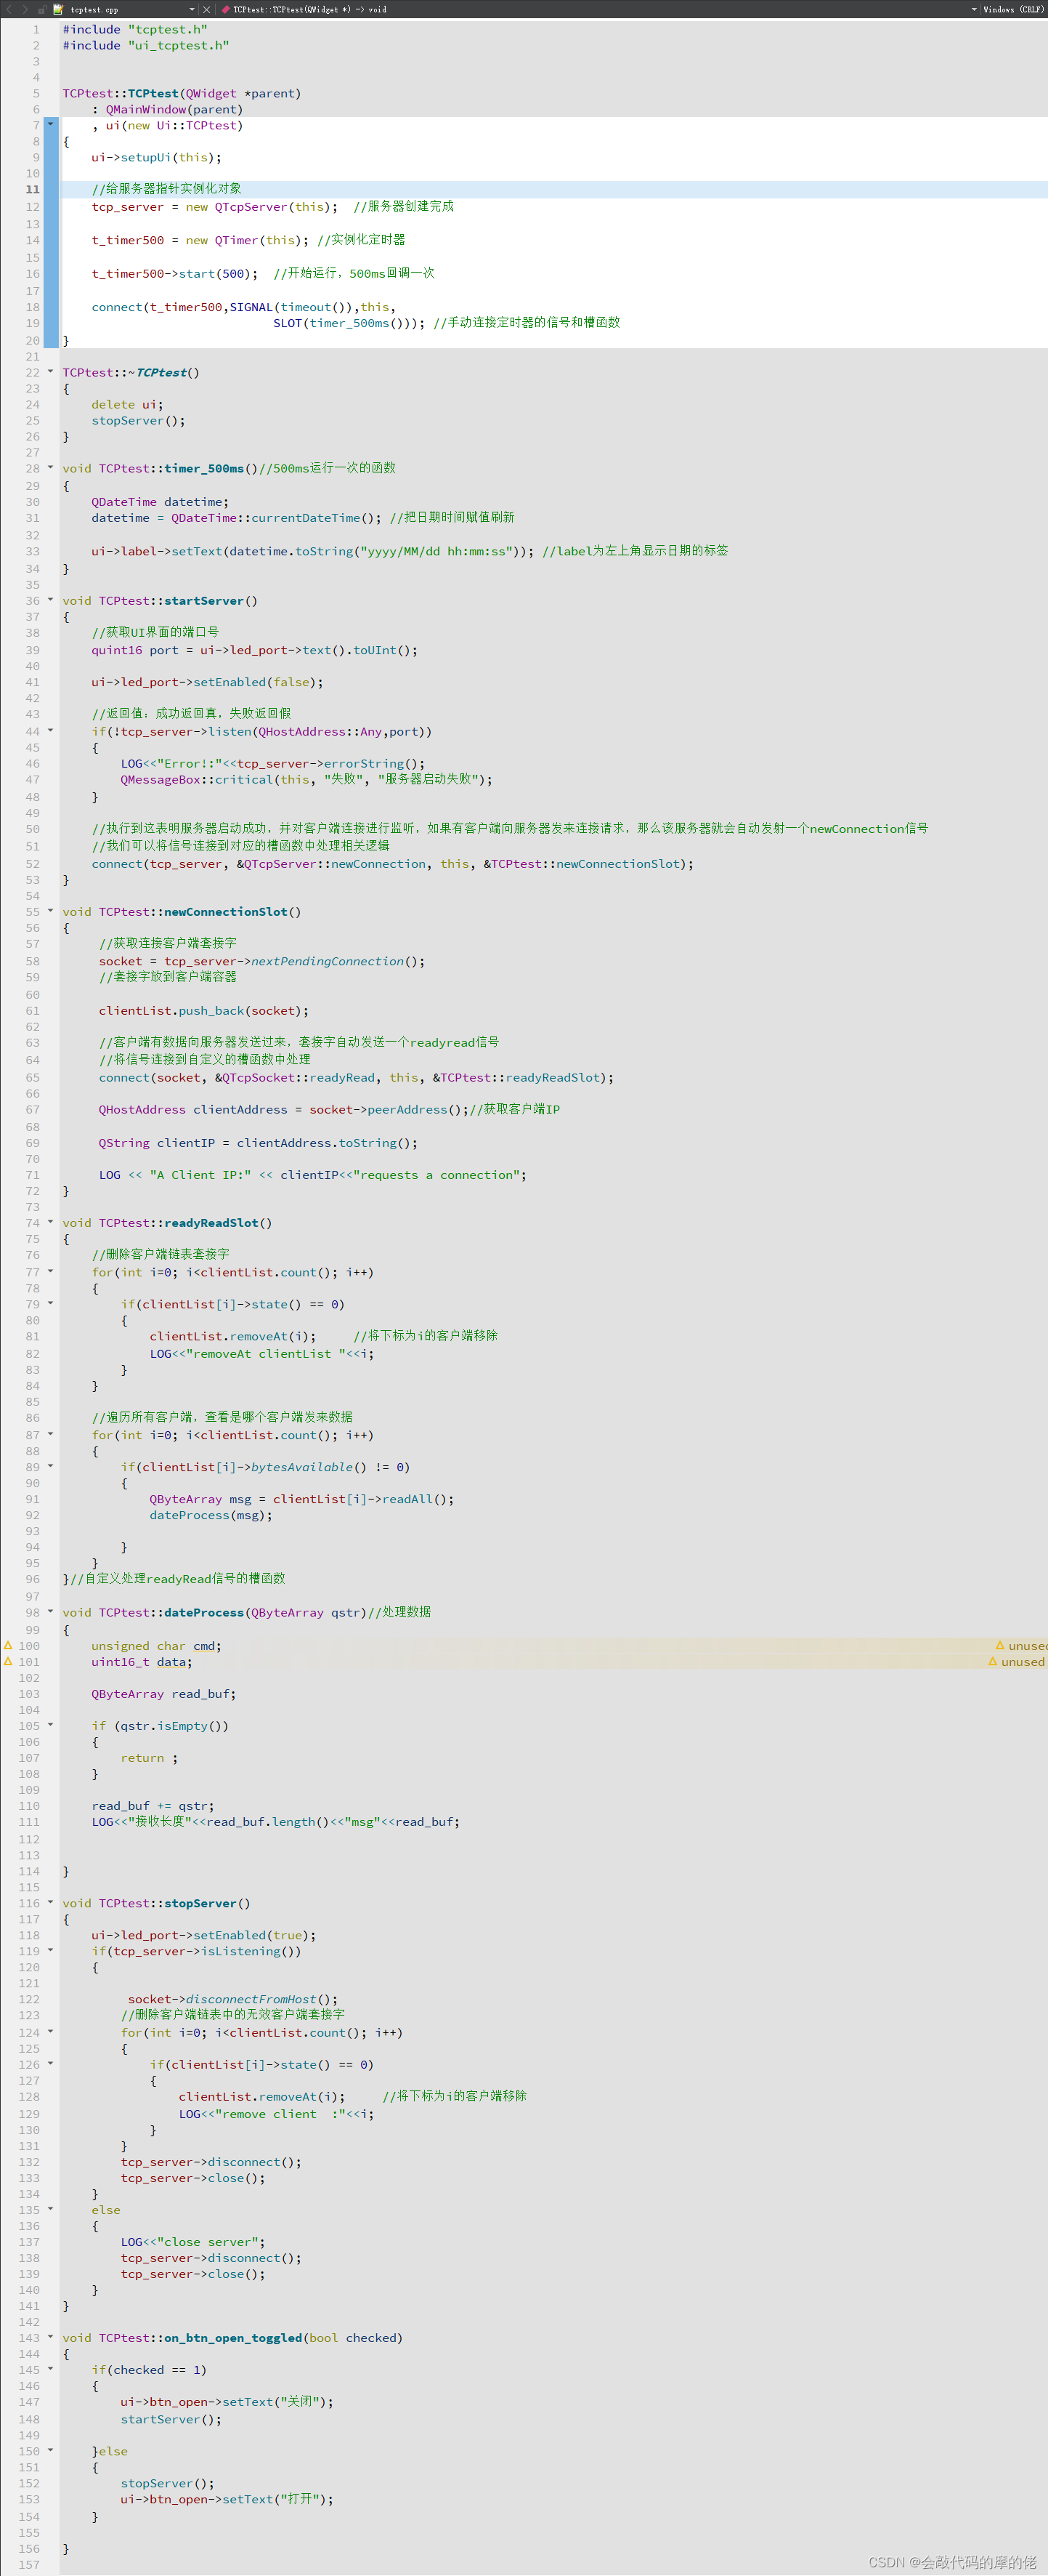Collapse the ~TCPtest destructor at line 22

tap(51, 371)
